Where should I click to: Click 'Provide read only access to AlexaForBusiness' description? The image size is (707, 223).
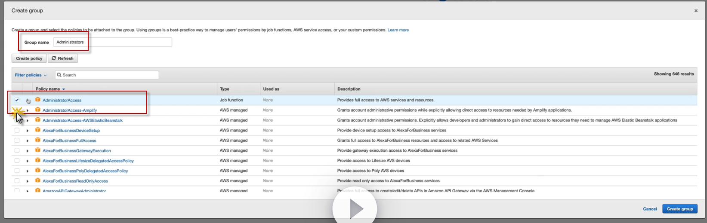click(x=389, y=181)
